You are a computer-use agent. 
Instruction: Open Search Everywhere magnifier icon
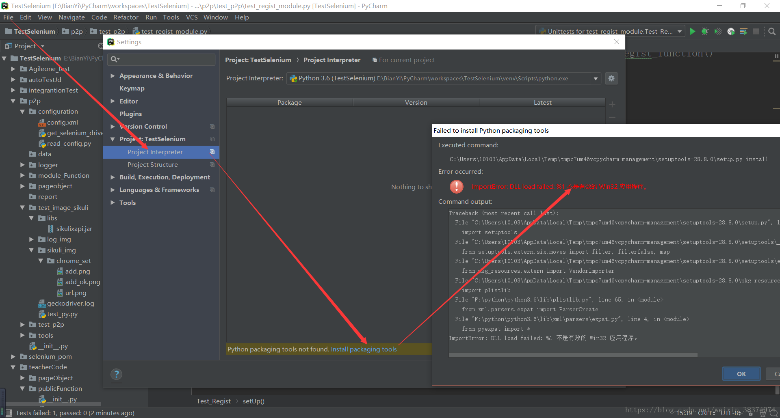(772, 31)
